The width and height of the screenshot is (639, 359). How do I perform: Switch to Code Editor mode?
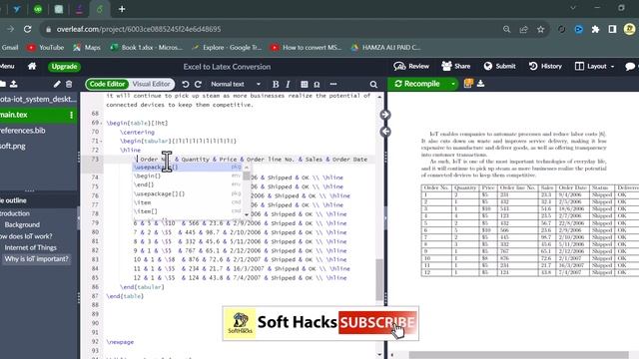107,84
